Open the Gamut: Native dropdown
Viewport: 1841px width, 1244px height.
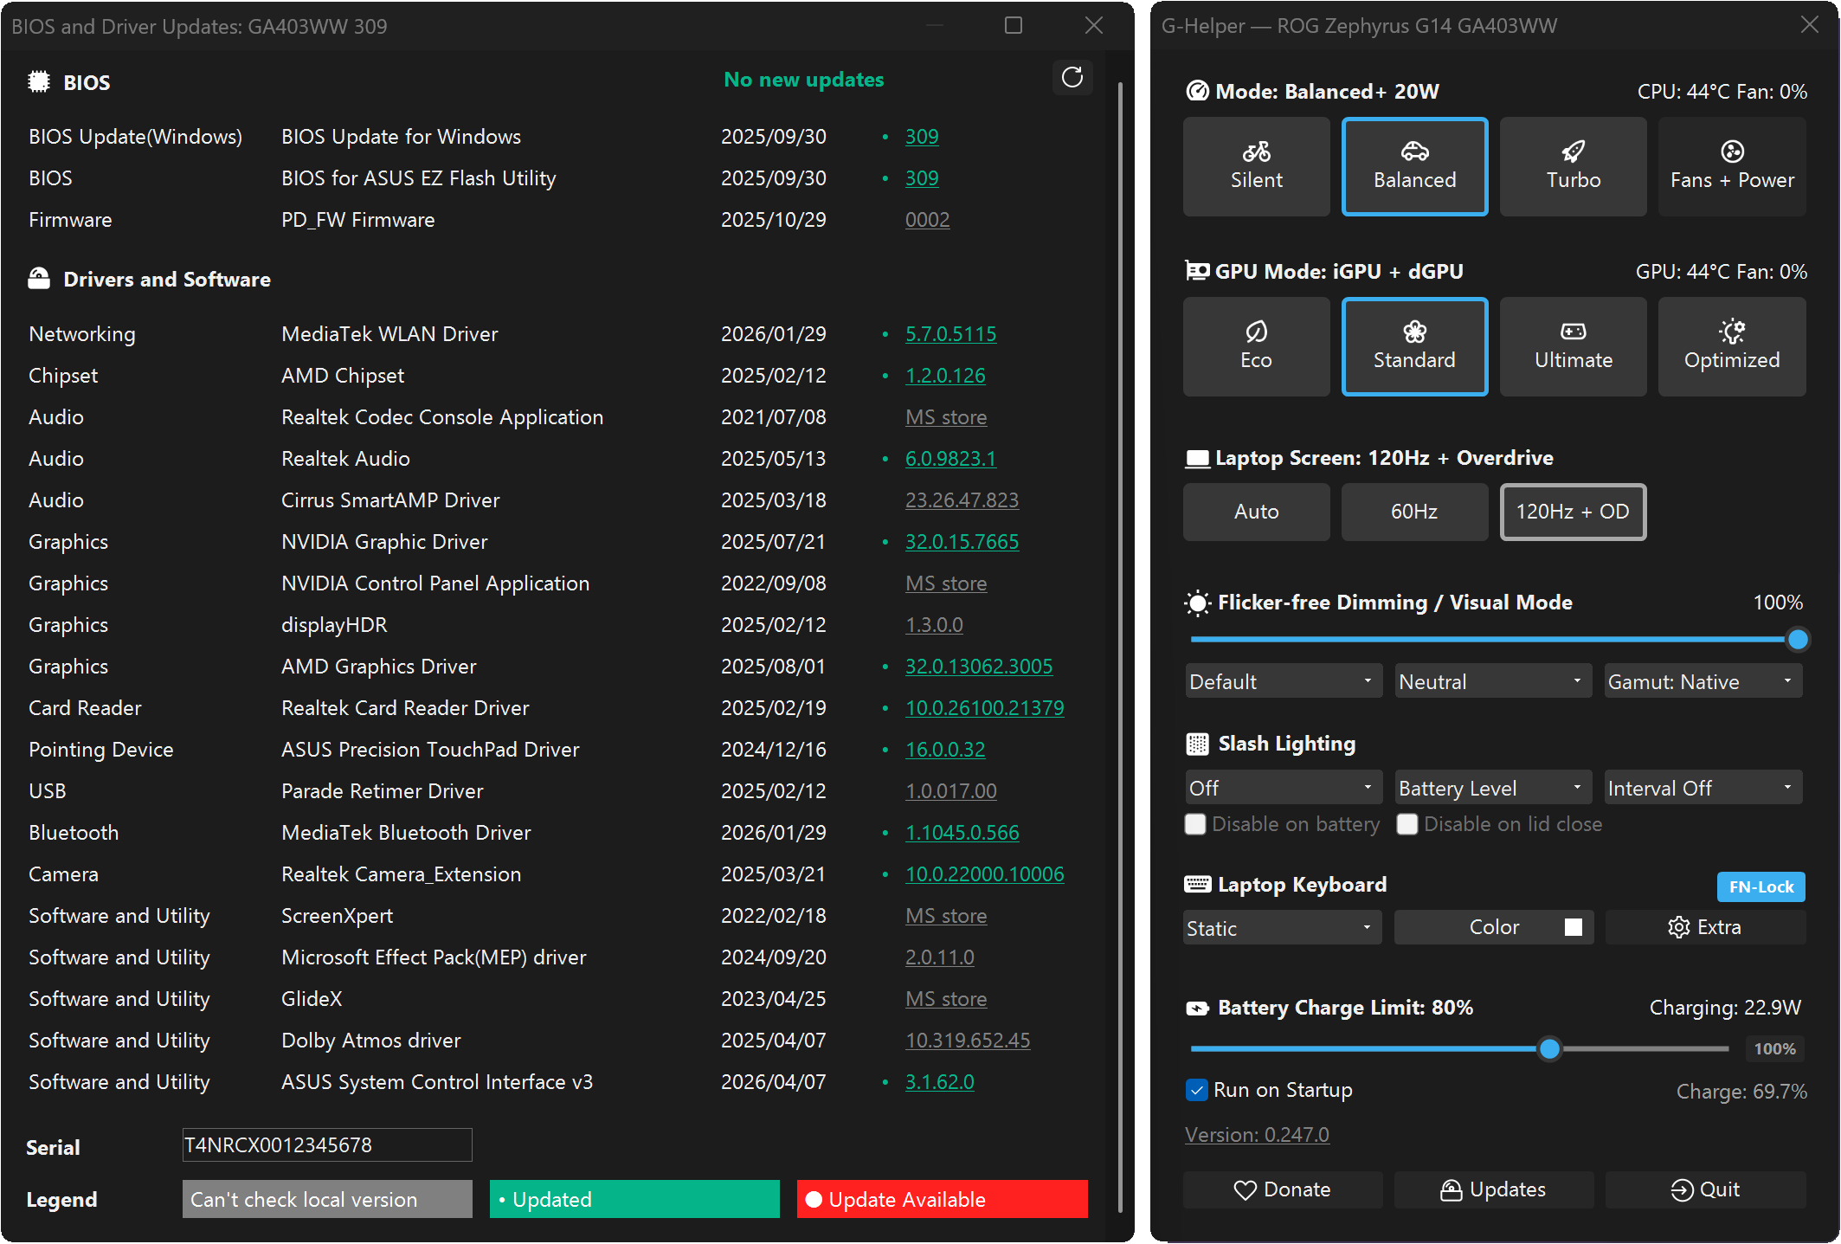1703,681
